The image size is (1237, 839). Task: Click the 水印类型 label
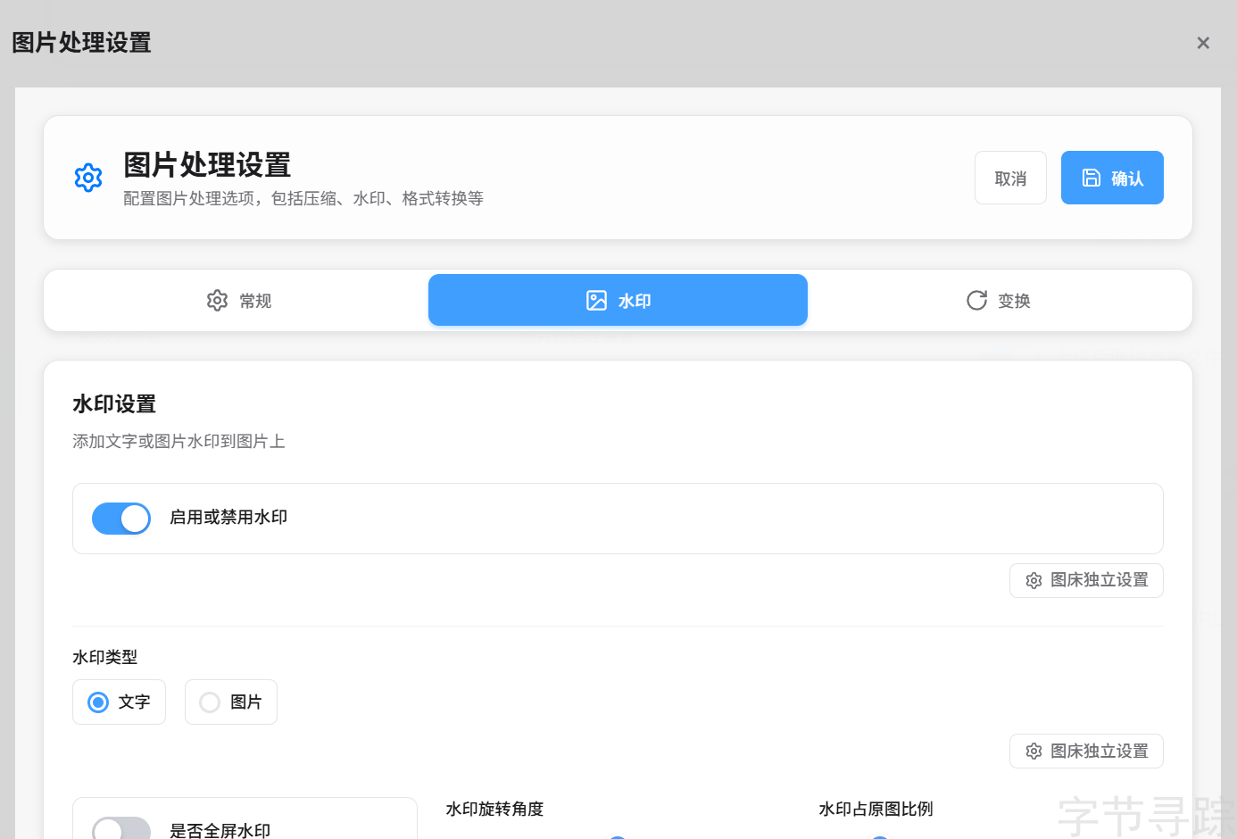pos(105,657)
